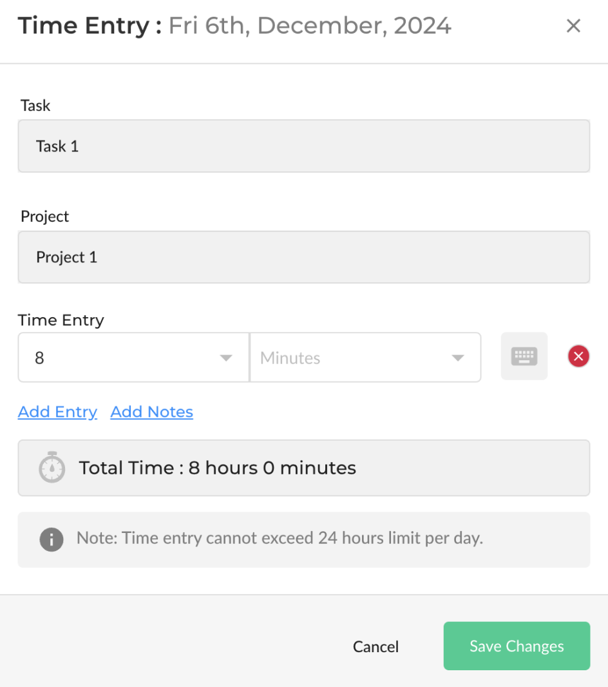Click the circular info icon in the note banner

(x=52, y=539)
